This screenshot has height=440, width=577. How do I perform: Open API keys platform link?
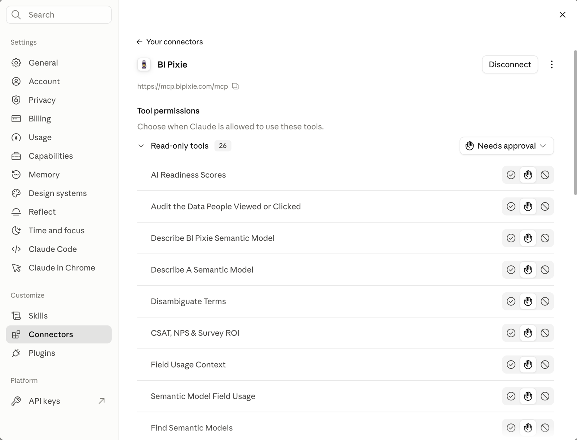(59, 401)
